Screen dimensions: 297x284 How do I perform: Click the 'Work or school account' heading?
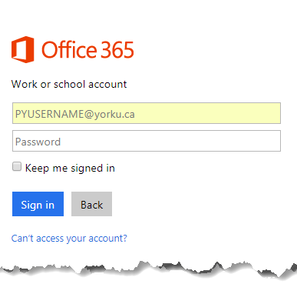tap(69, 84)
